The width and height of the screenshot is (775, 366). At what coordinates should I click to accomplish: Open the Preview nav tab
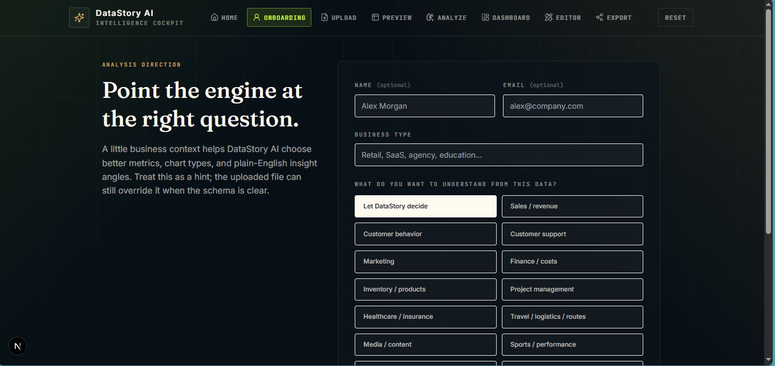point(391,18)
